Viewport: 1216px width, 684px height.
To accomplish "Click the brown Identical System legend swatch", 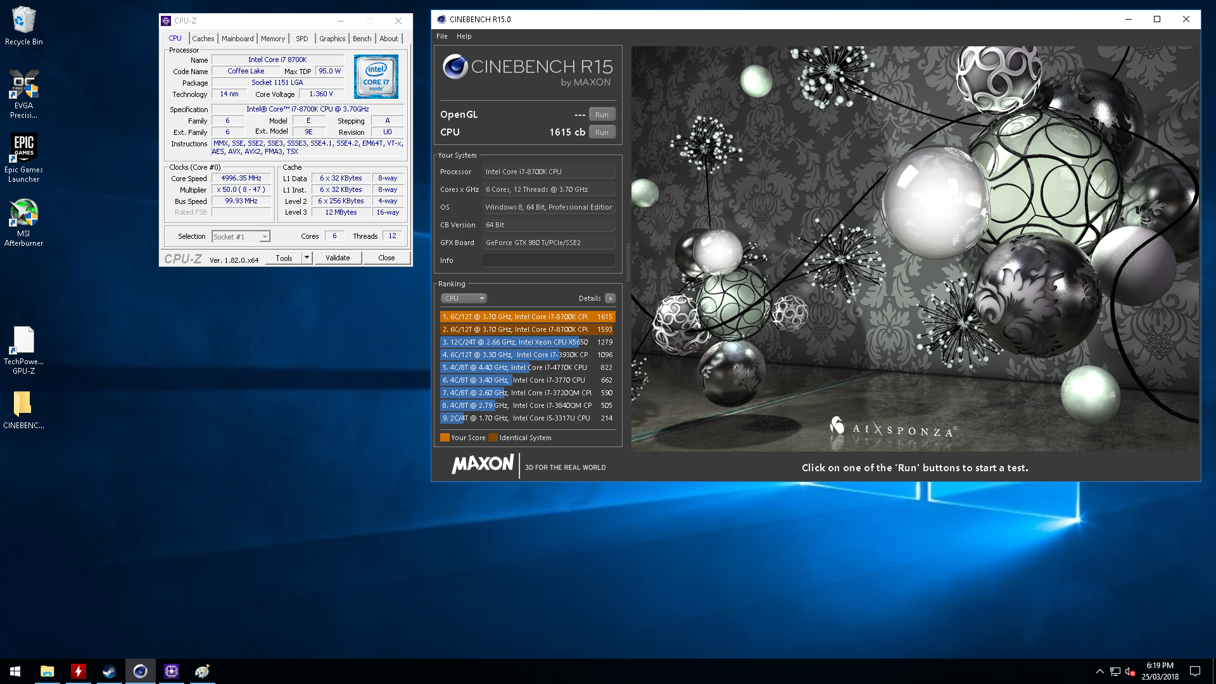I will coord(493,438).
